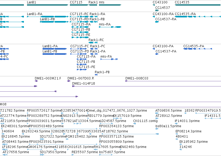Select the DME1-007D03.R clone label
Viewport: 221px width, 156px height.
point(81,78)
